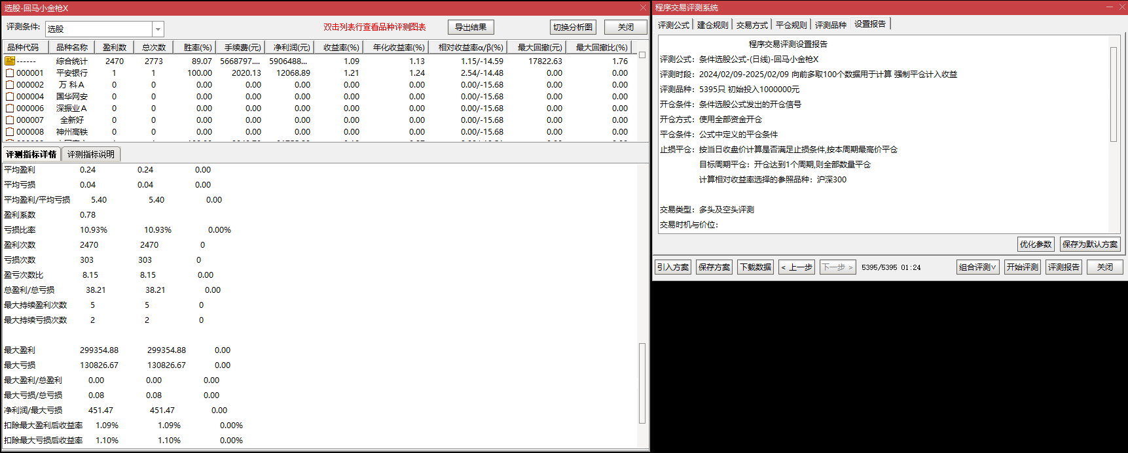Click the 净利润/最大亏损 indicator label
1128x453 pixels.
tap(33, 410)
